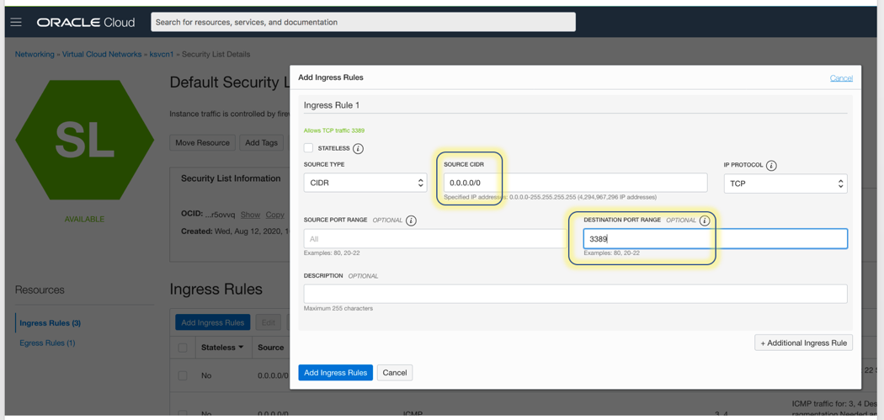Open the ksvcn1 breadcrumb link
Screen dimensions: 884x420
162,54
